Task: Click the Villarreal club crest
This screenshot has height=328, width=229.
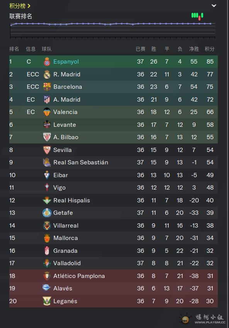Action: point(47,226)
